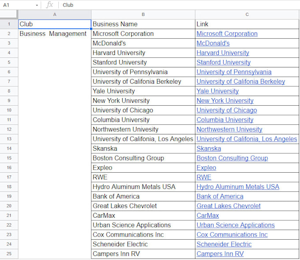Click the fx function icon
This screenshot has height=260, width=300.
click(x=49, y=5)
